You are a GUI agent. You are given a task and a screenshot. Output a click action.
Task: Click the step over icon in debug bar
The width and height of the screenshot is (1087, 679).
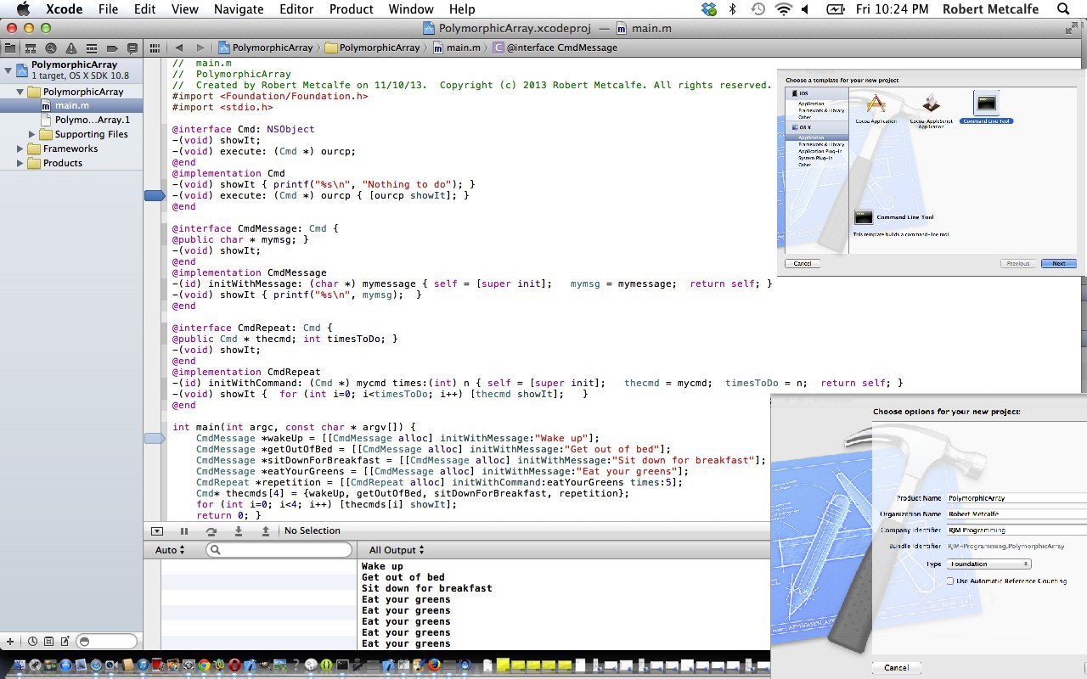pyautogui.click(x=211, y=531)
